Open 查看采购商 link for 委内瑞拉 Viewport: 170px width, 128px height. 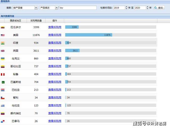tap(55, 113)
